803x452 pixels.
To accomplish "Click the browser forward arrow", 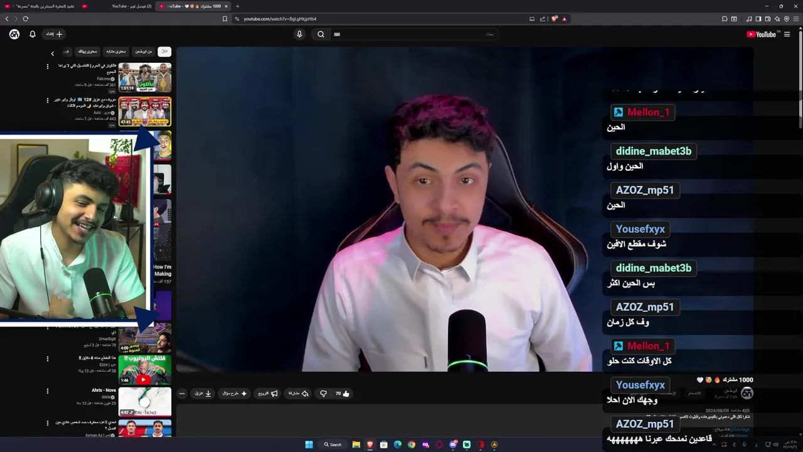I will coord(16,19).
